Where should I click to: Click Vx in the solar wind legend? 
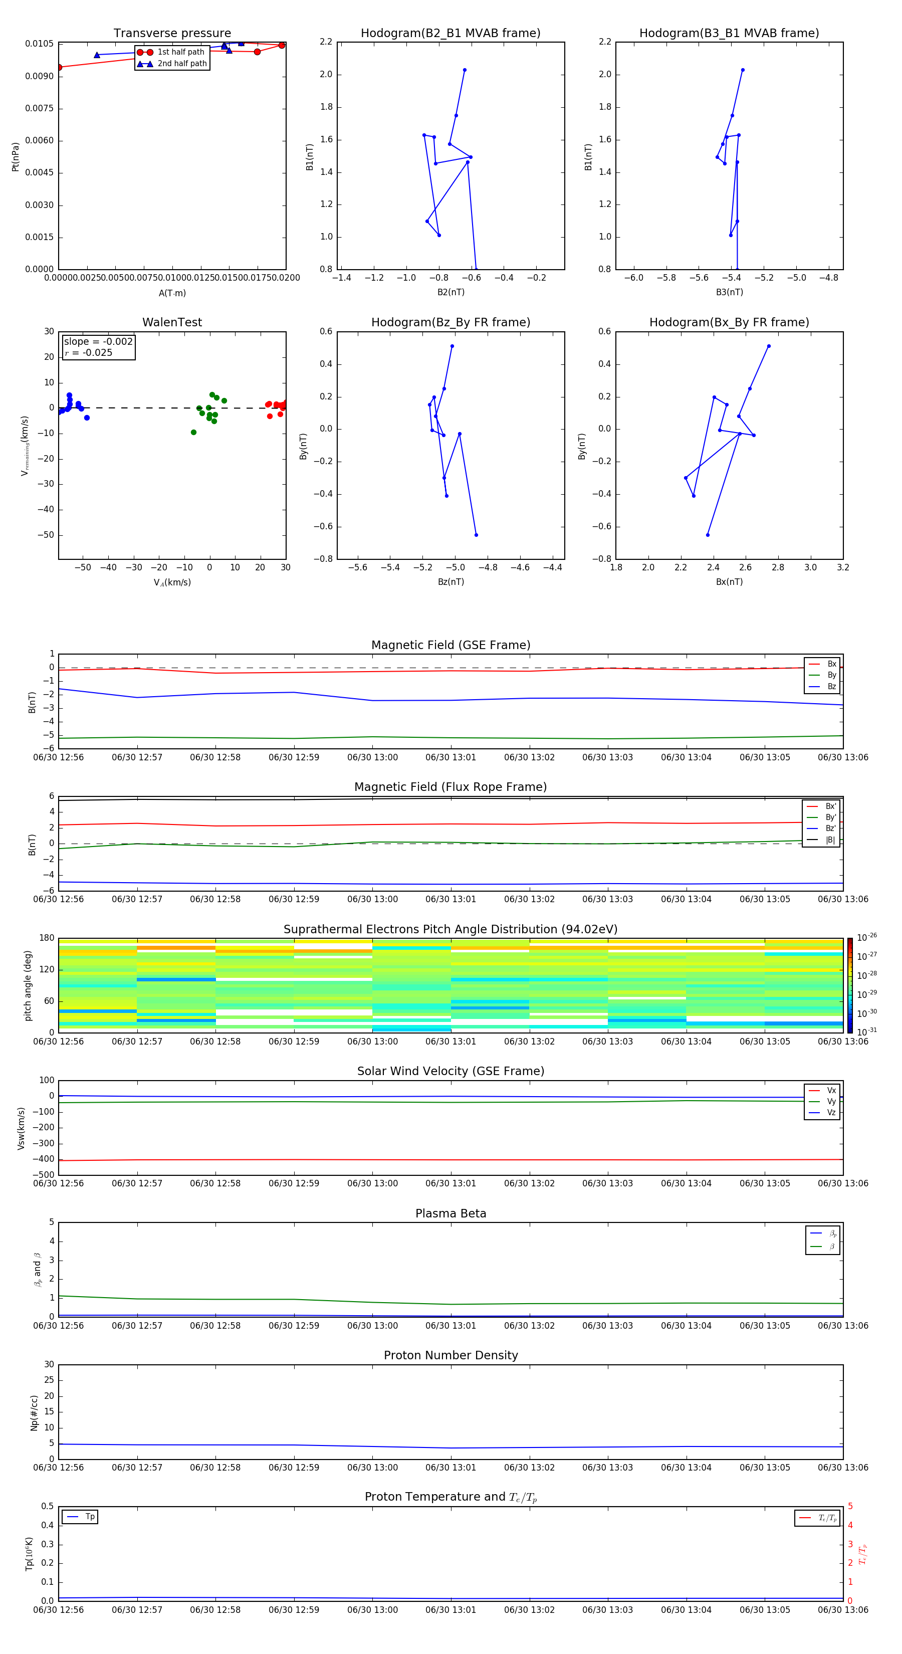pyautogui.click(x=822, y=1091)
